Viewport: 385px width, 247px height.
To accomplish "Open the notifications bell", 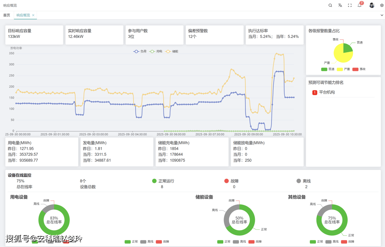I will click(x=360, y=5).
